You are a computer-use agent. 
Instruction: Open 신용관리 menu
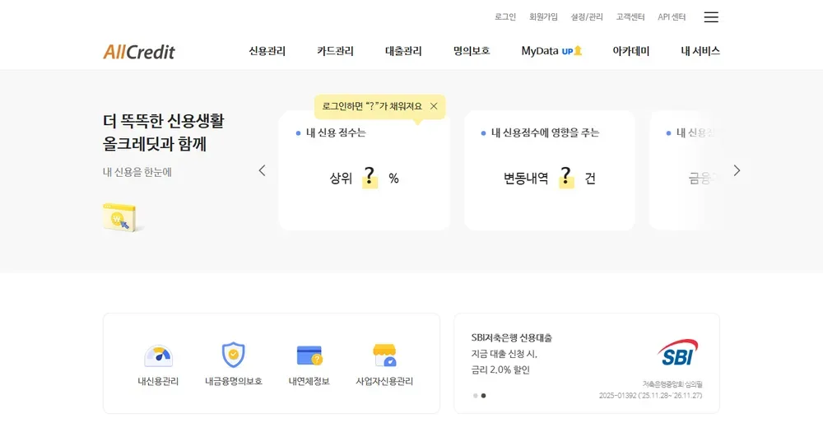coord(267,51)
